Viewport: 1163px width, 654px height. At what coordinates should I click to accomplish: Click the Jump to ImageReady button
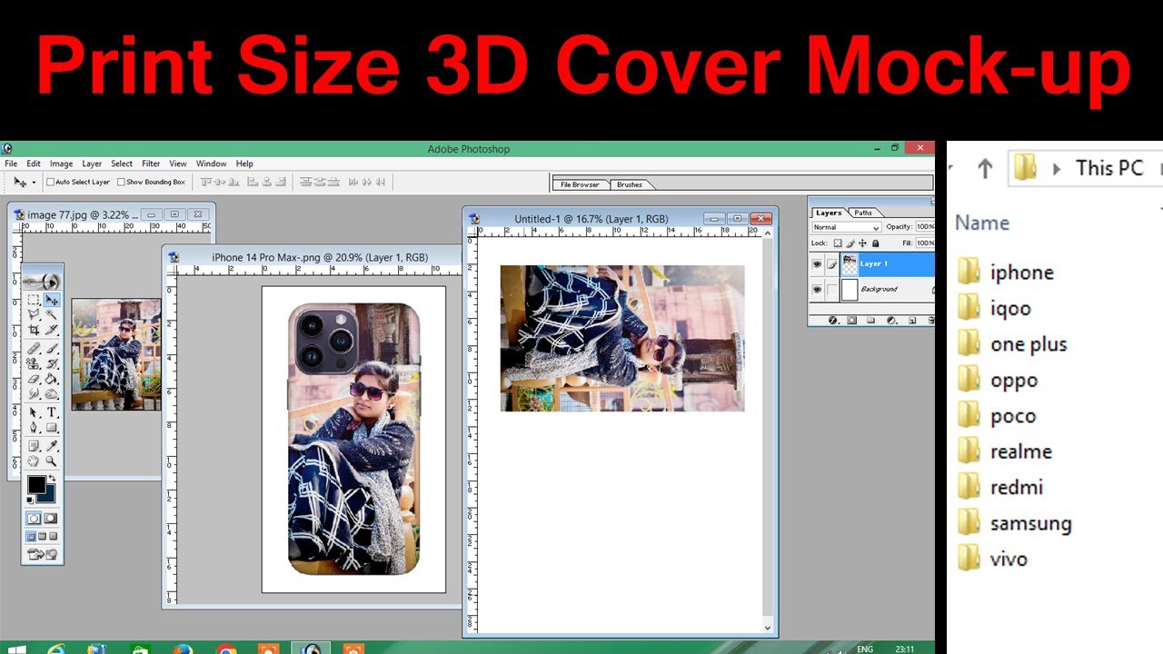43,553
